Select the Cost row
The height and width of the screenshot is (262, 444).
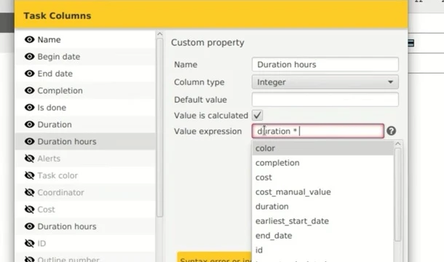(x=85, y=210)
